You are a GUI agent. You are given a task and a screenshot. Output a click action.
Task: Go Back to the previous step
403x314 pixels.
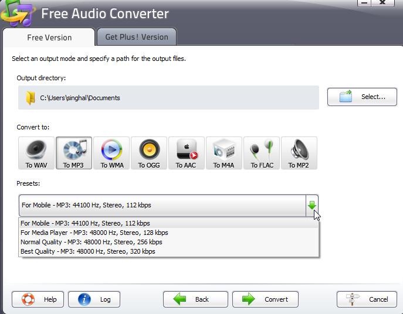pos(195,299)
